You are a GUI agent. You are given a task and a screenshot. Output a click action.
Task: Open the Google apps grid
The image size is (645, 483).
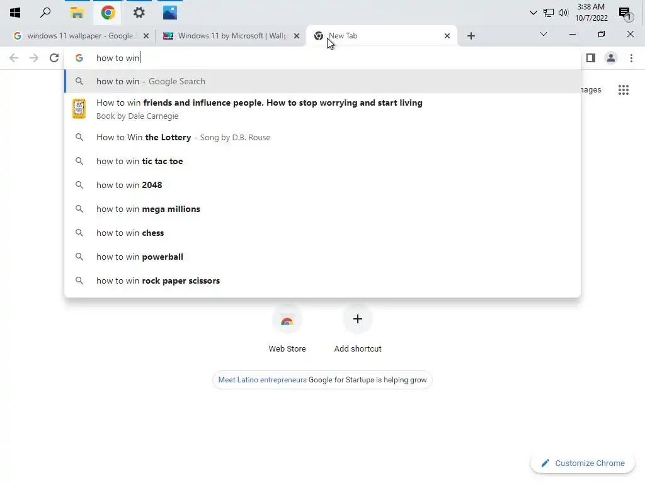coord(623,89)
